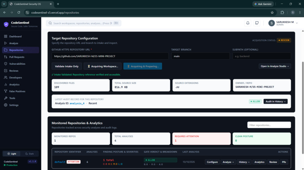The width and height of the screenshot is (304, 170).
Task: Open Chrome profile S icon
Action: [293, 12]
